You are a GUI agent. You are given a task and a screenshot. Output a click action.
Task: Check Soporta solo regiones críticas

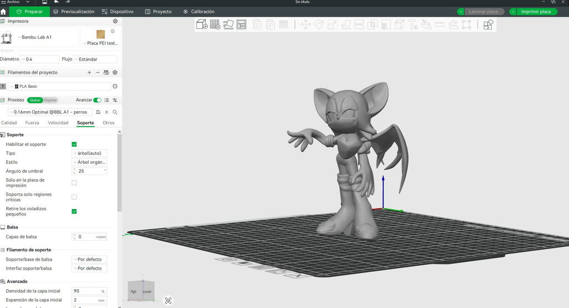tap(74, 197)
